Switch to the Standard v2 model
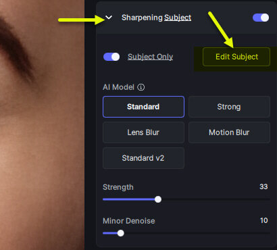This screenshot has width=277, height=250. 143,158
